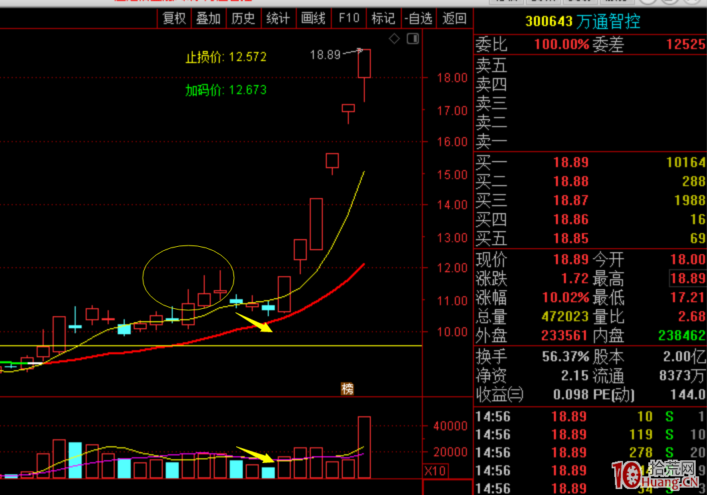
Task: Click volume axis label 40000
Action: [x=450, y=426]
